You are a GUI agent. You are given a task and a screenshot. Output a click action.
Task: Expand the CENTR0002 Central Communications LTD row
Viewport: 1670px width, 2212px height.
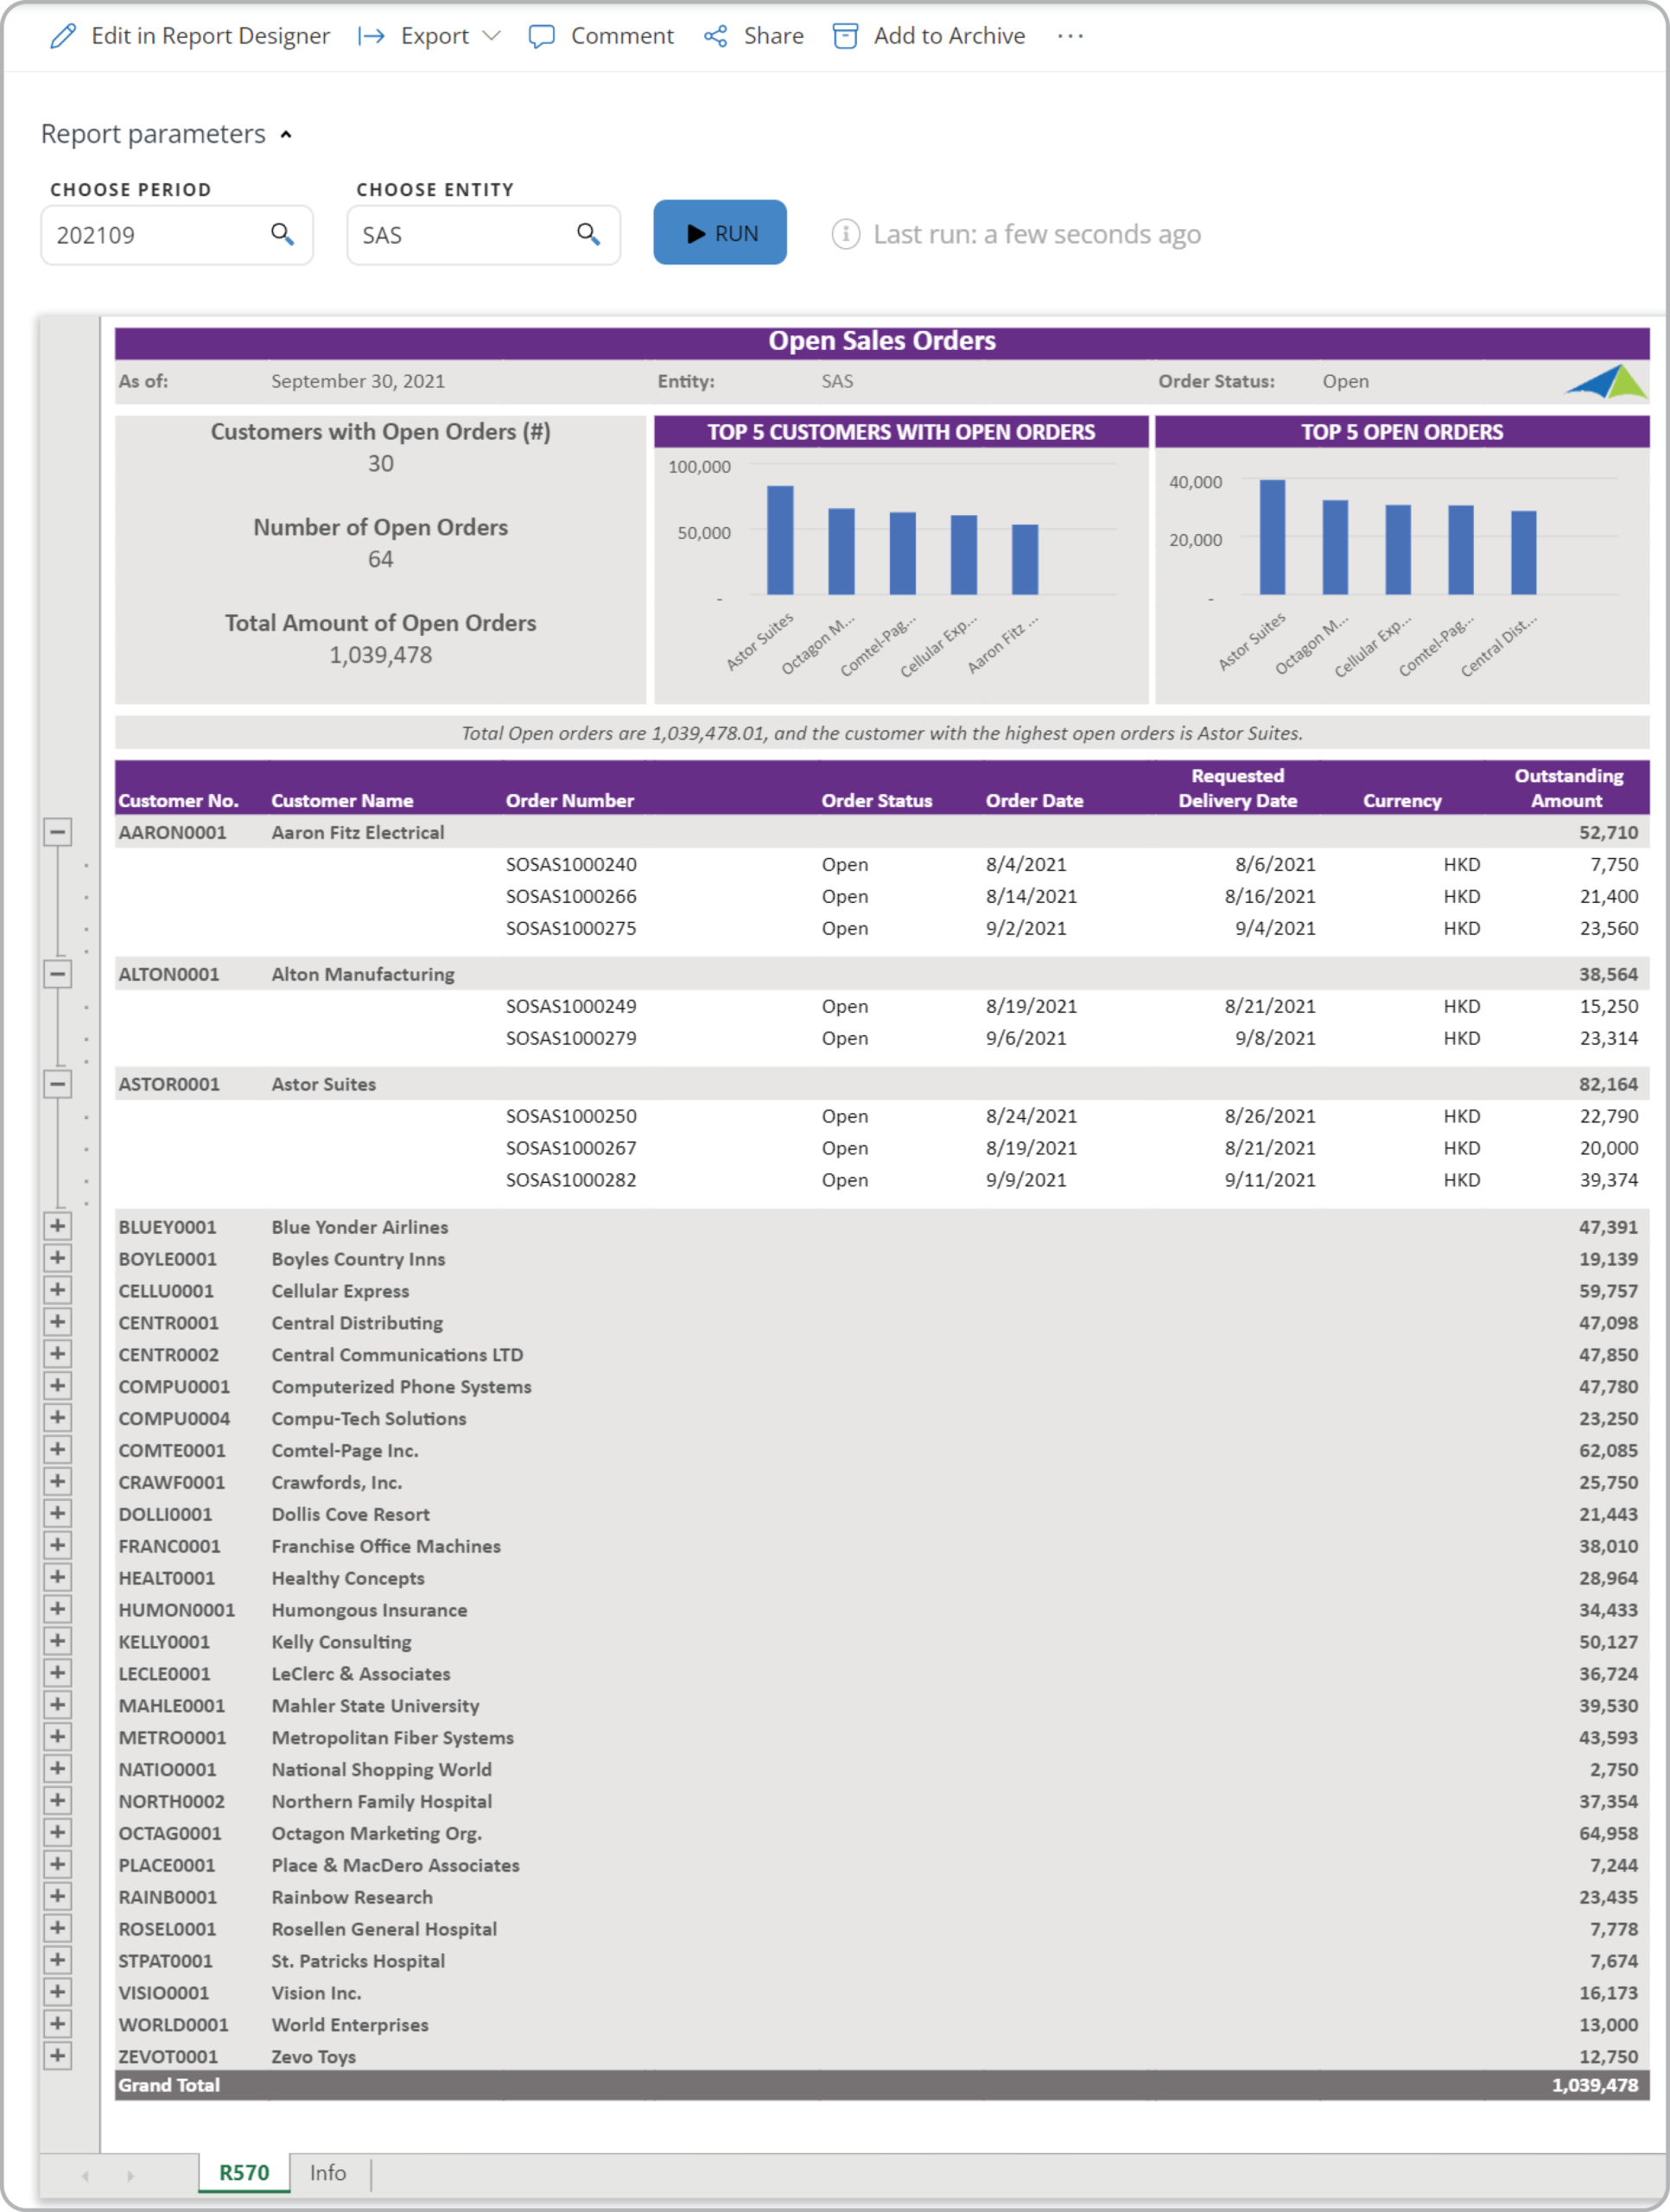[58, 1354]
